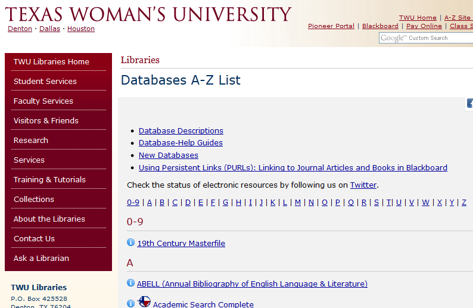Click the Dallas campus link

(x=50, y=29)
